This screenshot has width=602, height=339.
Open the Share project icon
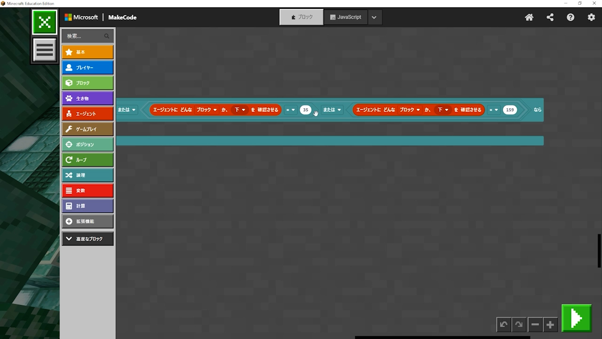[550, 17]
